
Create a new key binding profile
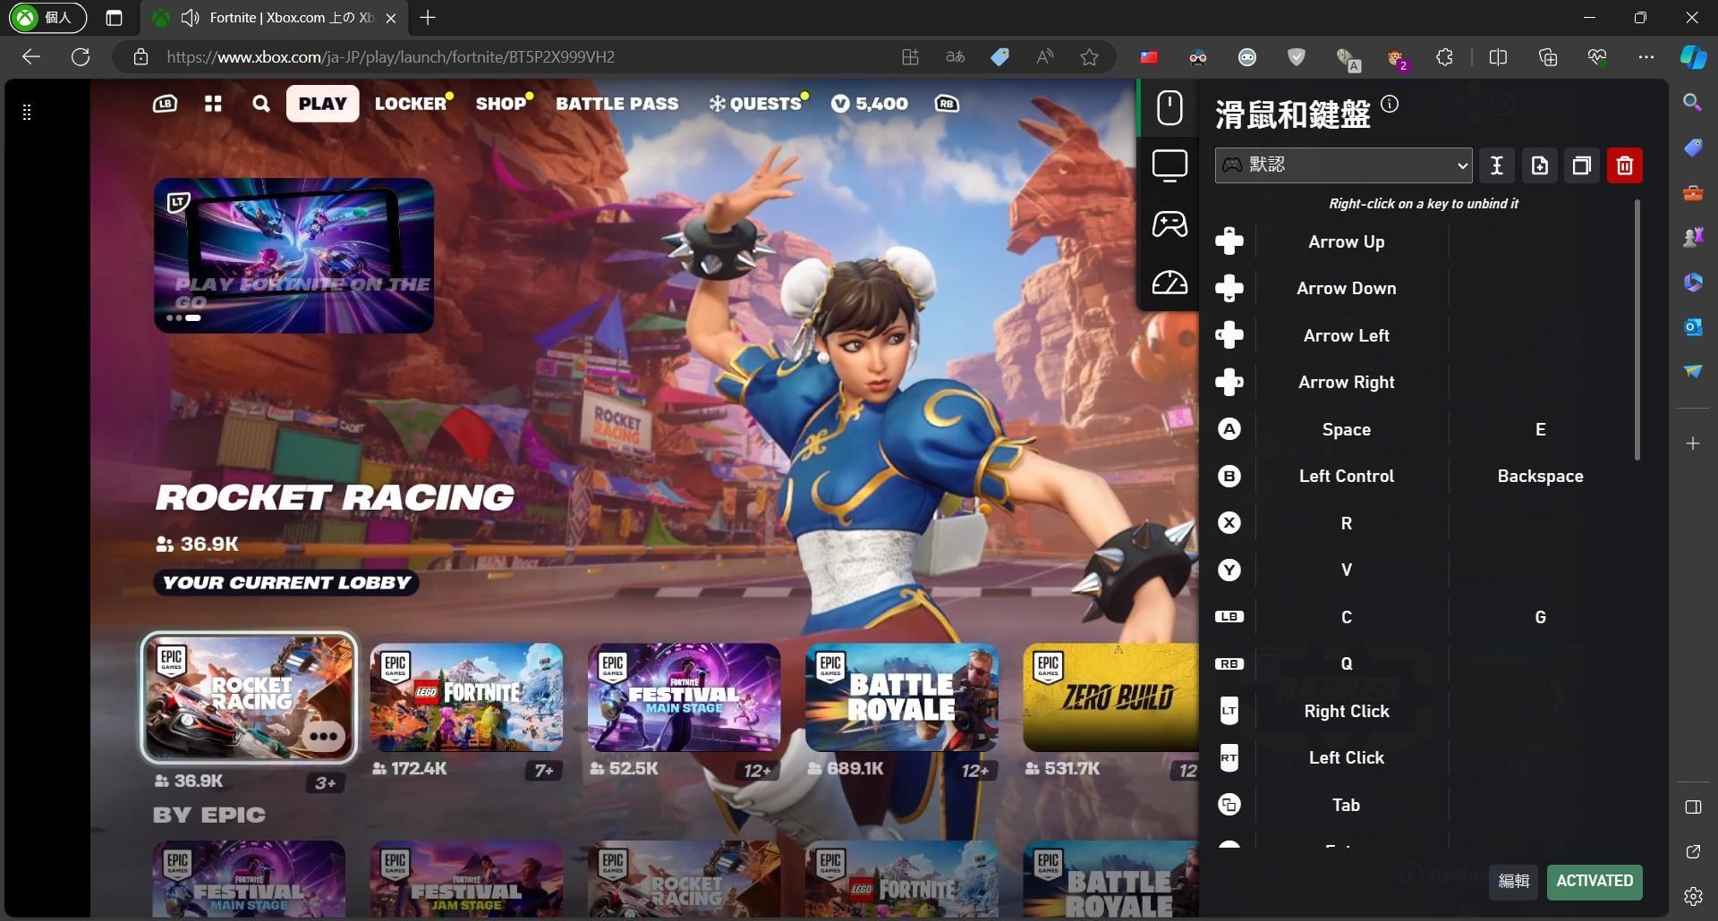click(x=1539, y=165)
